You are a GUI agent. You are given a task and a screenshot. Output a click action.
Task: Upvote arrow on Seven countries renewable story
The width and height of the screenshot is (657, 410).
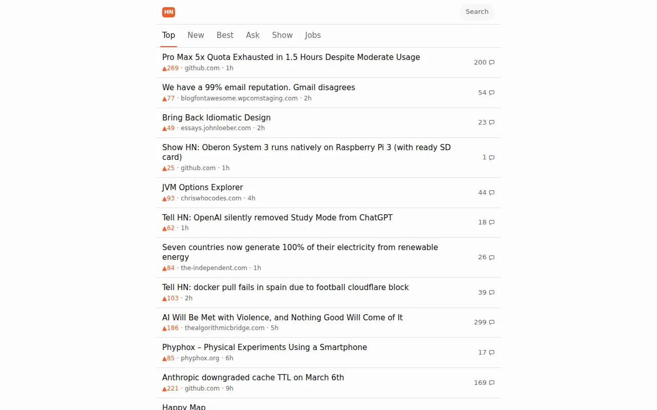165,268
